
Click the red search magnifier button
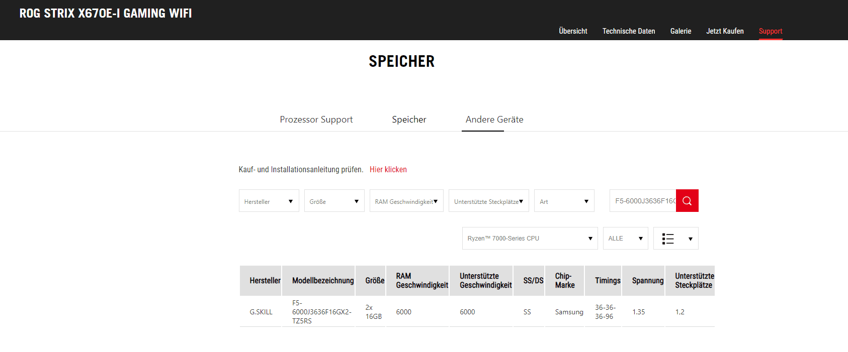coord(687,201)
